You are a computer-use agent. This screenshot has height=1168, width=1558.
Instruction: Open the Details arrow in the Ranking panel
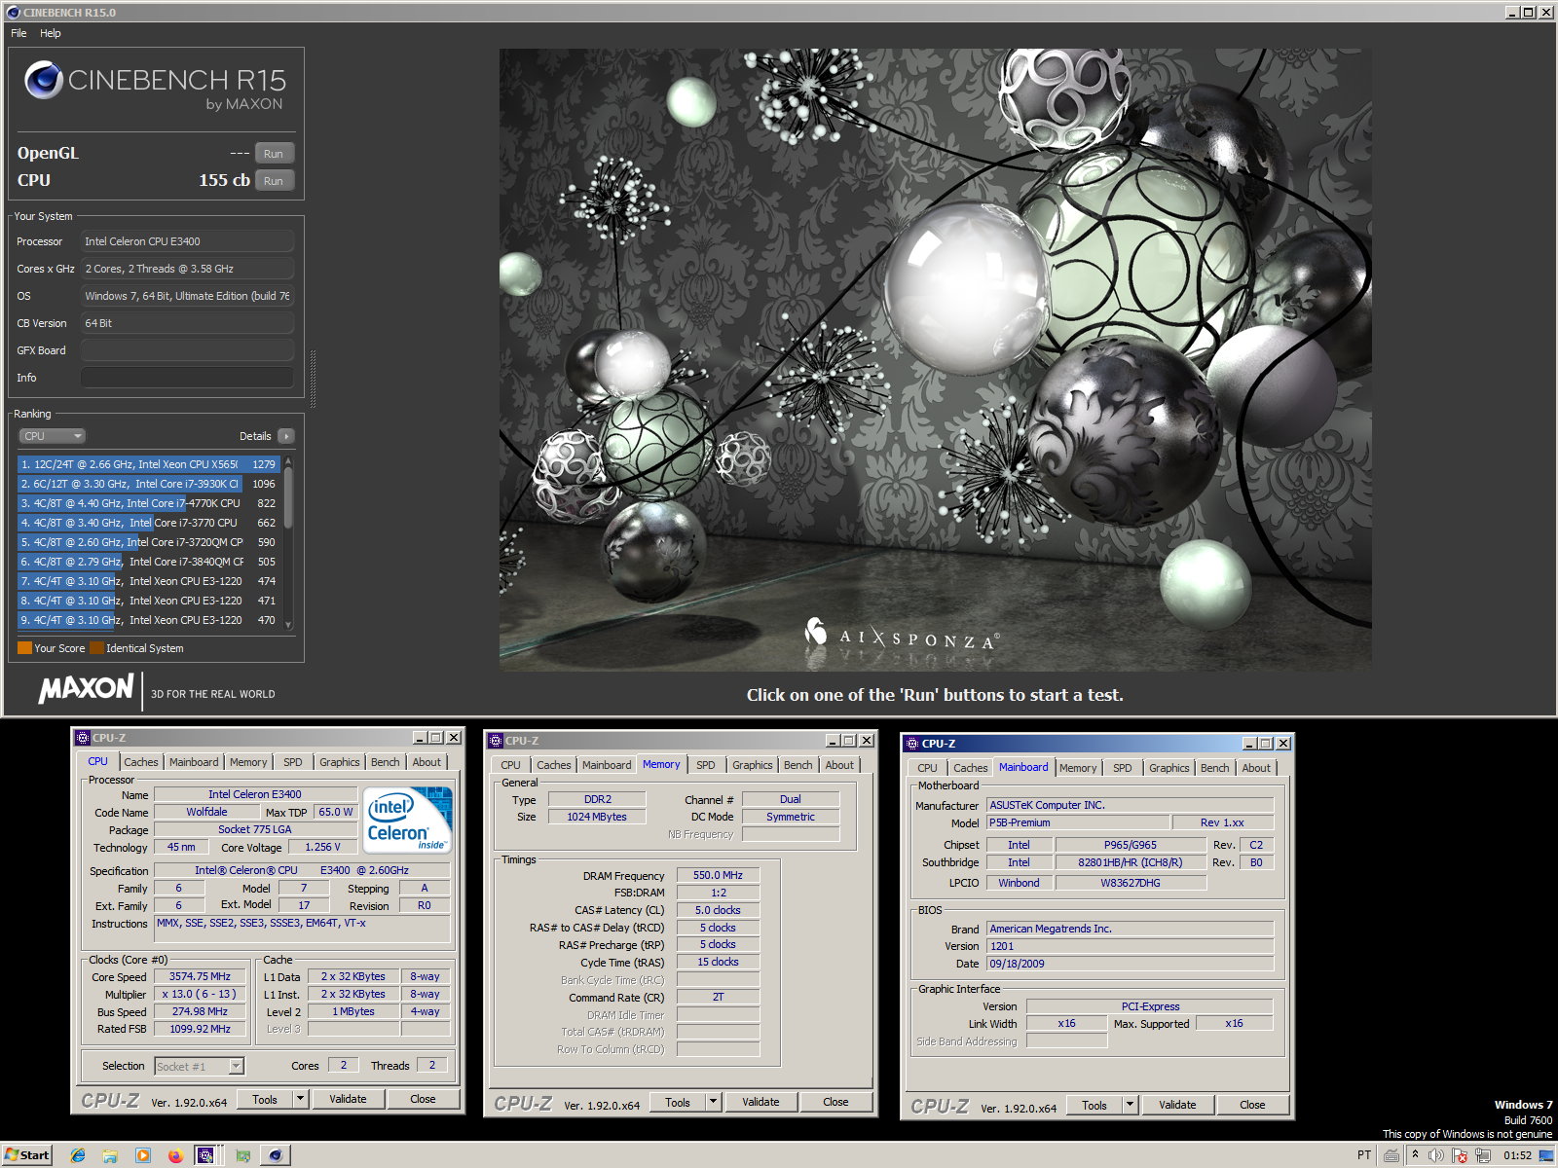tap(285, 436)
